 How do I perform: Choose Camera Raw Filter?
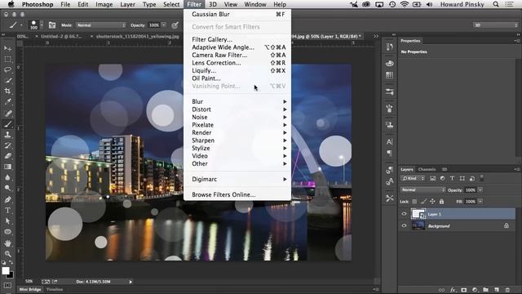[x=237, y=55]
